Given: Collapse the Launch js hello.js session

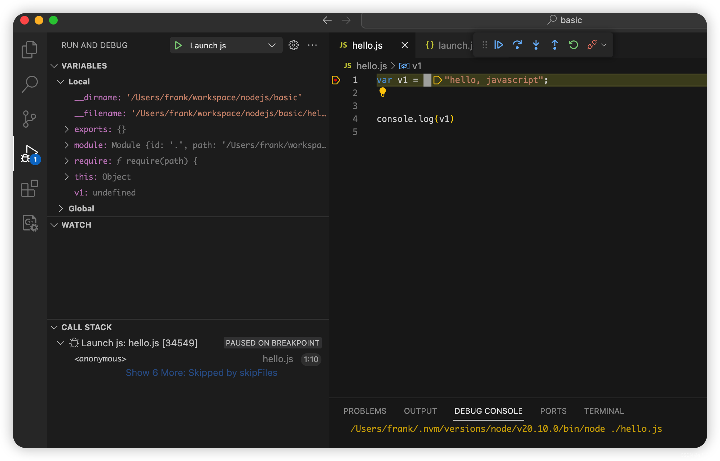Looking at the screenshot, I should (x=61, y=343).
